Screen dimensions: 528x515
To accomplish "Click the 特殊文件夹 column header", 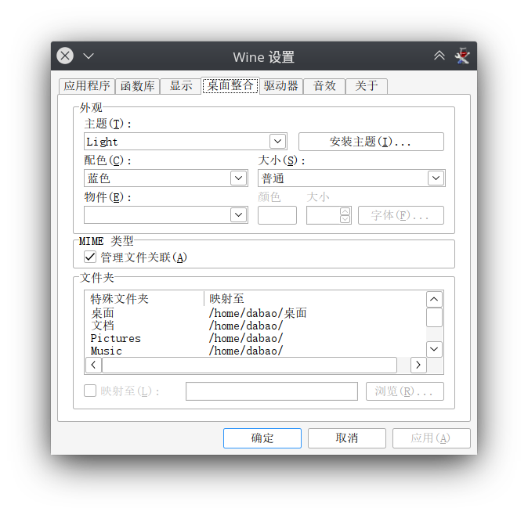I will tap(144, 299).
